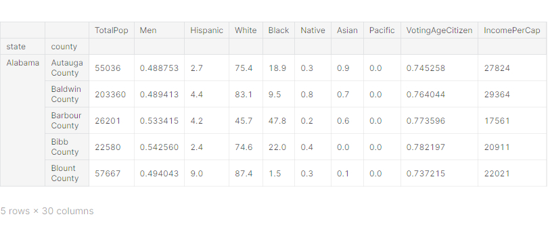
Task: Select the Autauga County row label
Action: (x=67, y=68)
